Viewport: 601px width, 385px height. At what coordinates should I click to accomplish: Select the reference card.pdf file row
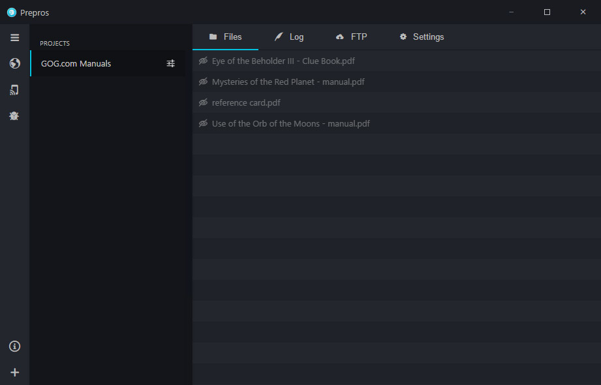click(x=397, y=102)
